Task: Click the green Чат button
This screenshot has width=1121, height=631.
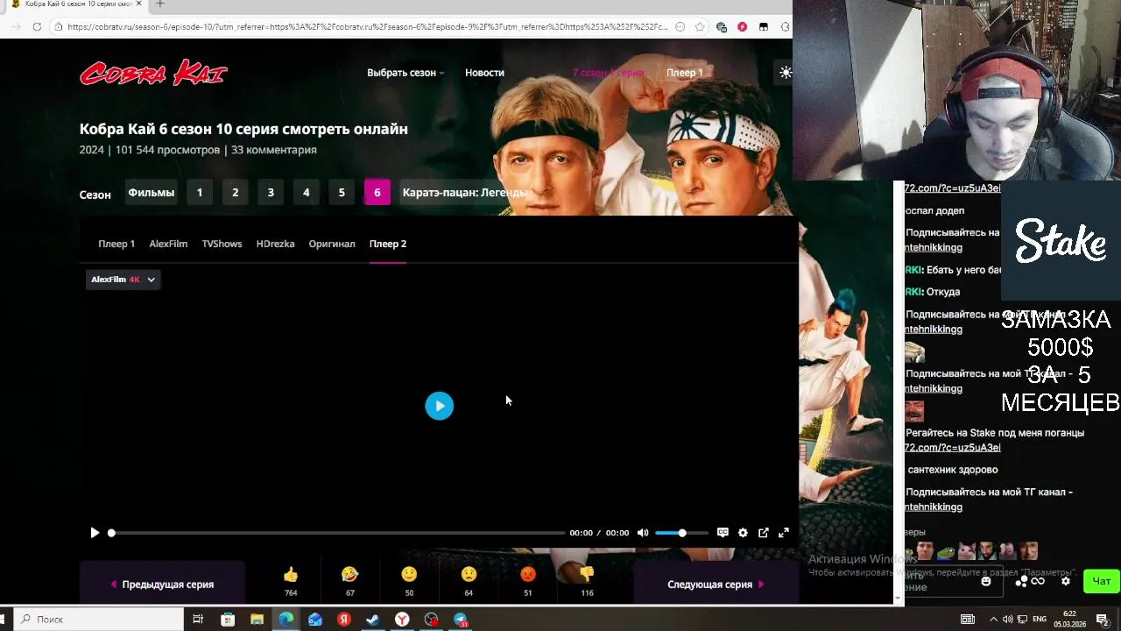Action: point(1102,581)
